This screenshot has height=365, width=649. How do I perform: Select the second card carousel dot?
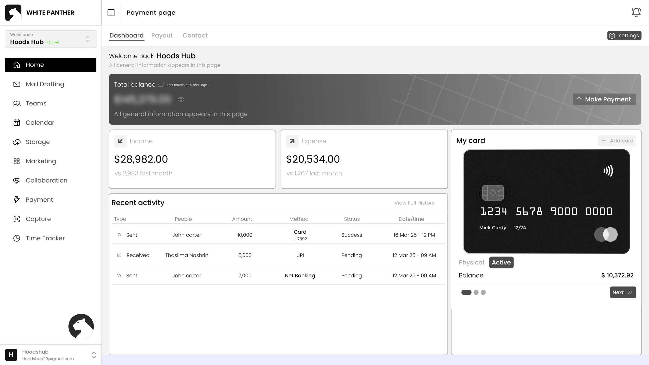point(476,292)
